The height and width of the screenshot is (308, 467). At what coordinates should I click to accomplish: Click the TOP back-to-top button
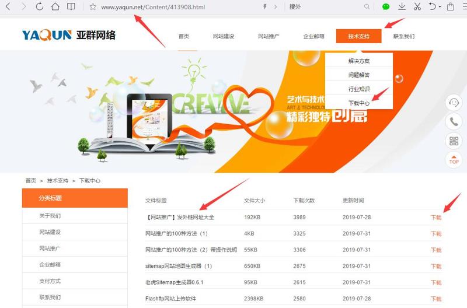tap(454, 159)
